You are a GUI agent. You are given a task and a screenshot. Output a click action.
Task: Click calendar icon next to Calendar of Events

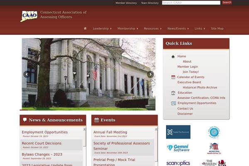tap(173, 77)
